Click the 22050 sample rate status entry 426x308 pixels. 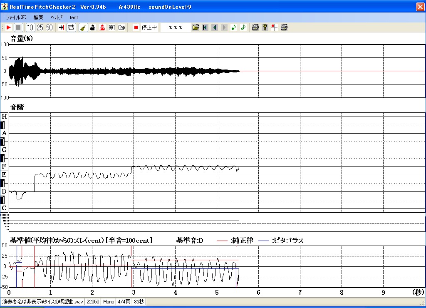(x=93, y=302)
